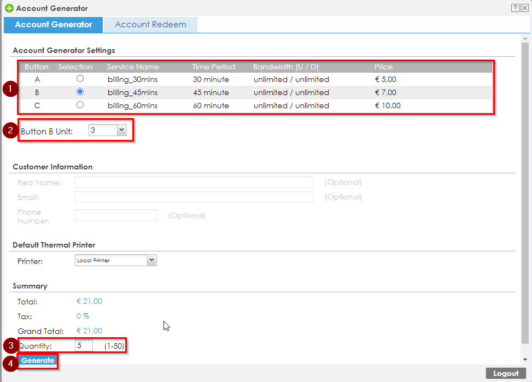Open the Button B Unit dropdown

(121, 130)
